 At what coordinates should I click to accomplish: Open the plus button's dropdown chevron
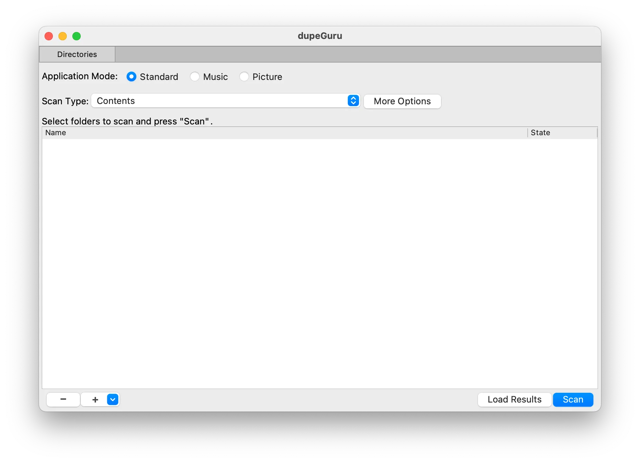pos(112,399)
